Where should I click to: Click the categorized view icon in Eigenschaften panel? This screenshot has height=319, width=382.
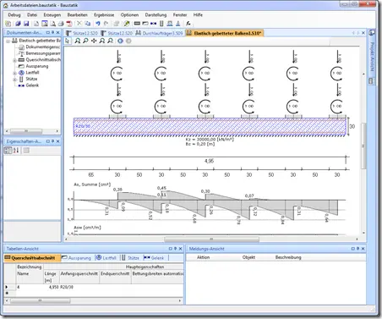click(x=8, y=151)
